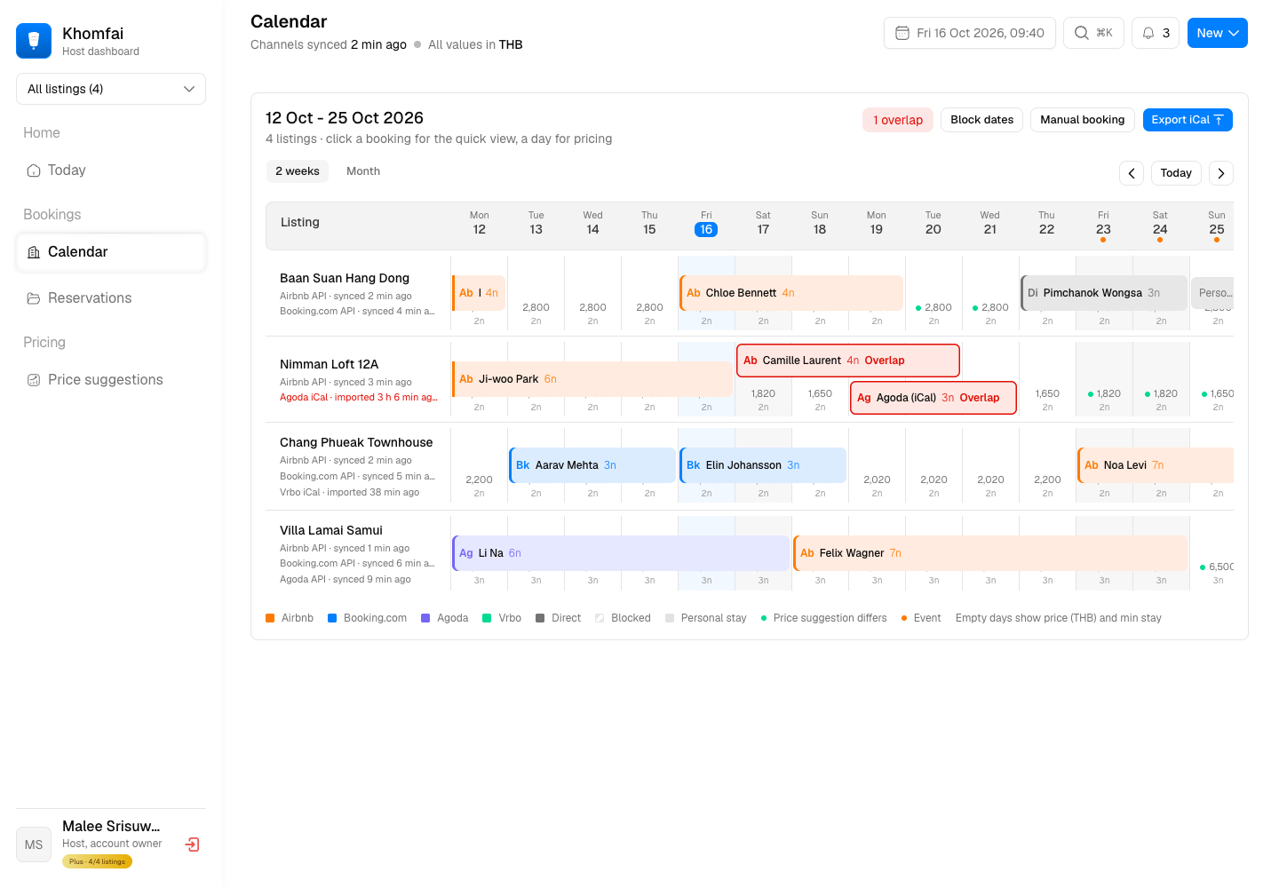Open Felix Wagner booking
This screenshot has width=1279, height=888.
tap(990, 553)
